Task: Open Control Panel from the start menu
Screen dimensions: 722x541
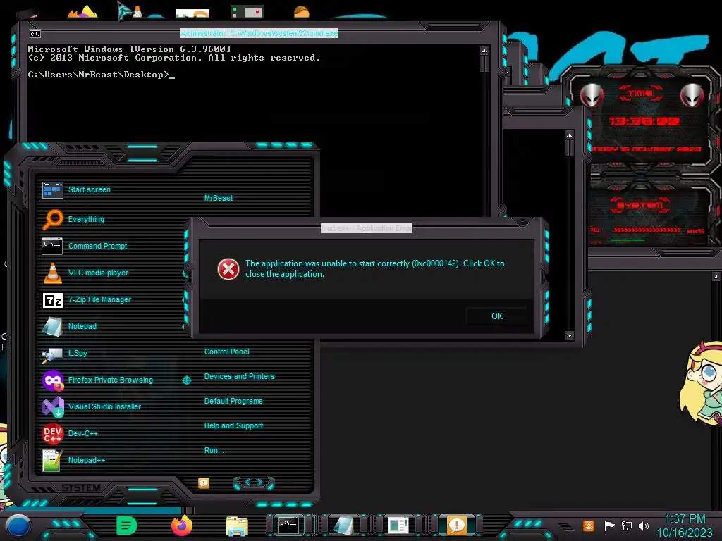Action: [226, 352]
